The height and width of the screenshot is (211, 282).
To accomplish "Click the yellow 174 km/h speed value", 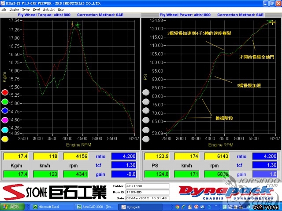I will coord(187,156).
